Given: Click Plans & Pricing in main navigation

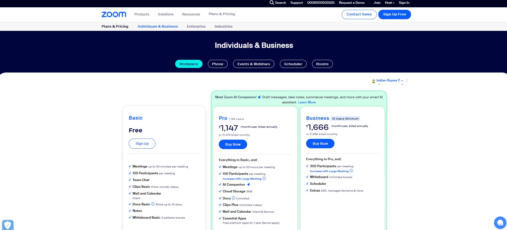Looking at the screenshot, I should [222, 14].
